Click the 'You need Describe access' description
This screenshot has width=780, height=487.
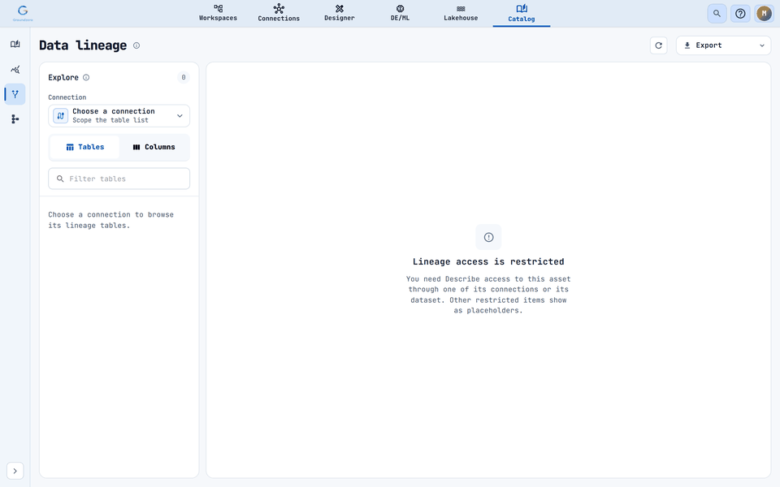click(x=488, y=295)
